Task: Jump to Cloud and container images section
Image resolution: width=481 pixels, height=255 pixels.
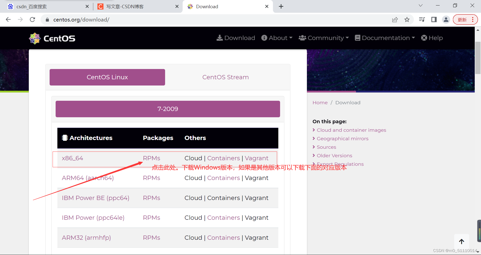Action: pyautogui.click(x=351, y=130)
